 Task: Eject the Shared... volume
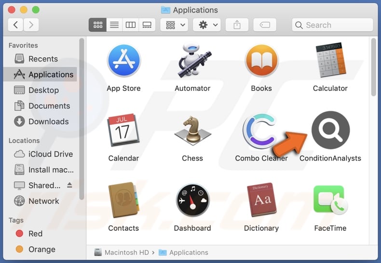pos(69,185)
